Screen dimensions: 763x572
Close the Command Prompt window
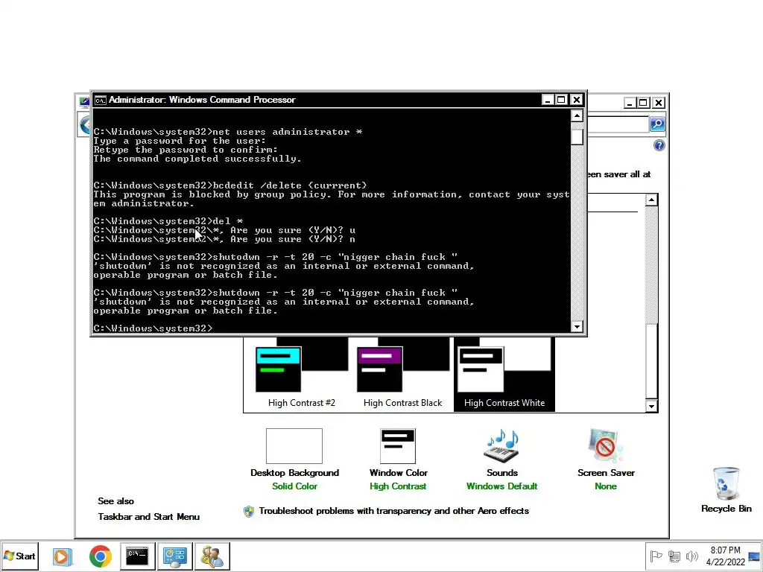coord(576,100)
